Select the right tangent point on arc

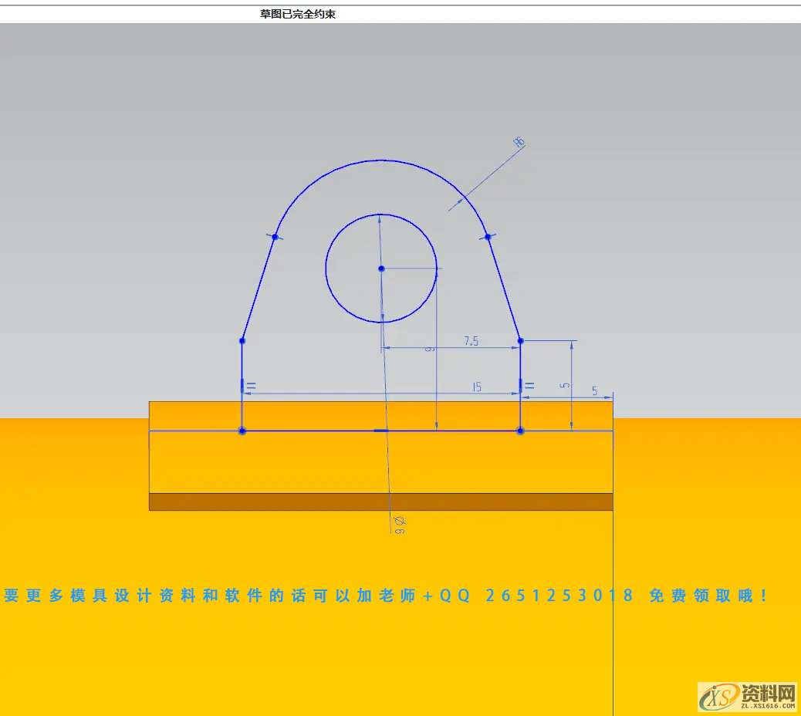pyautogui.click(x=488, y=237)
